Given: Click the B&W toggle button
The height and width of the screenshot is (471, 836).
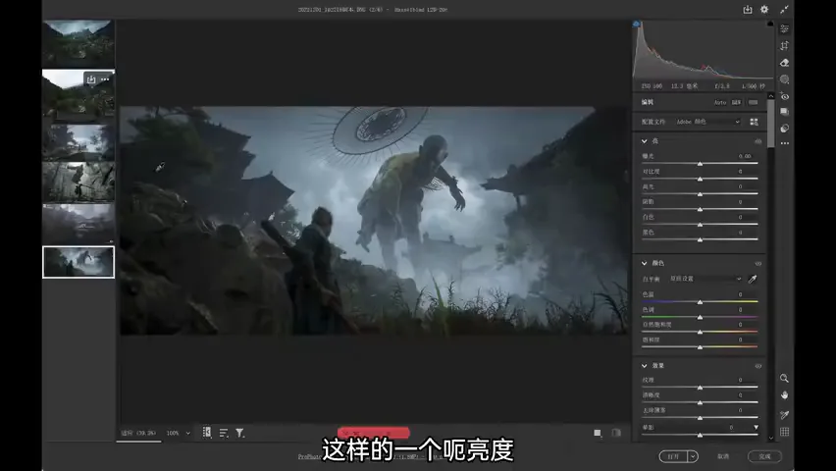Looking at the screenshot, I should tap(736, 102).
